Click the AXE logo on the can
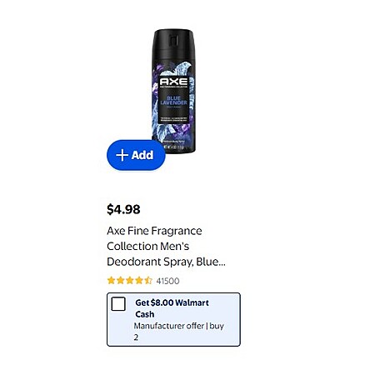Screen dimensions: 375x375 click(x=173, y=82)
